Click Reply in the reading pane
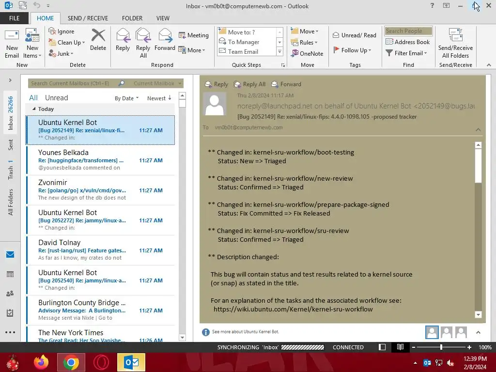The height and width of the screenshot is (372, 496). [217, 84]
